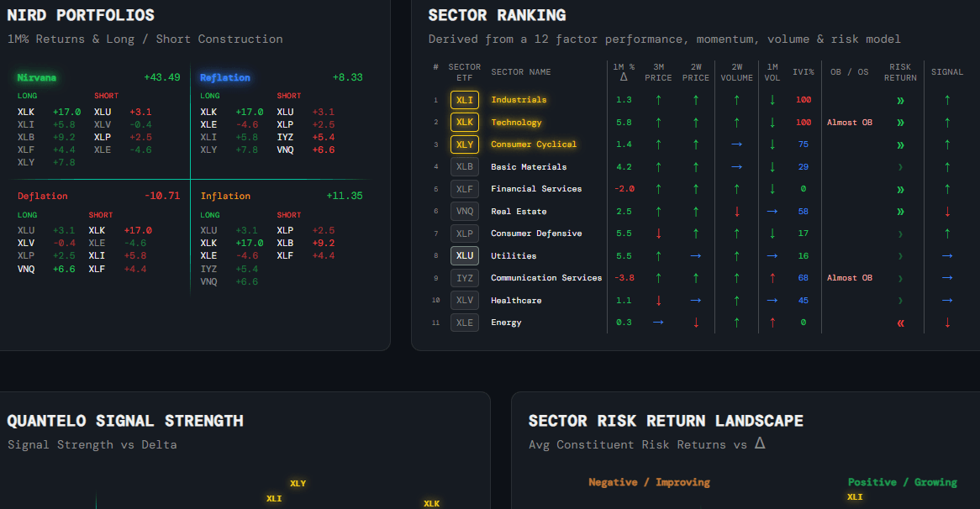
Task: Expand the Basic Materials risk return chevron
Action: coord(900,166)
